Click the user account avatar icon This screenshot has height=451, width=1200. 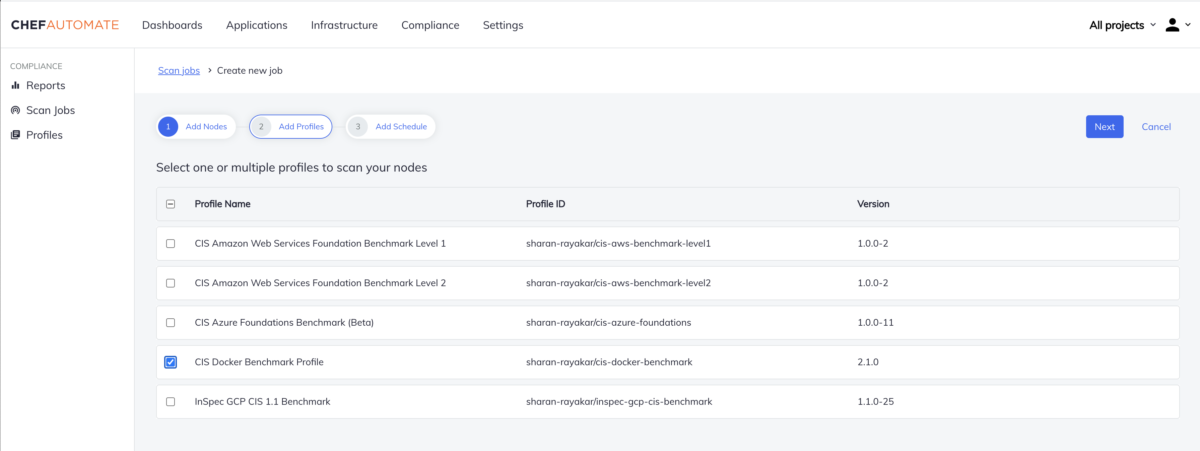1172,25
